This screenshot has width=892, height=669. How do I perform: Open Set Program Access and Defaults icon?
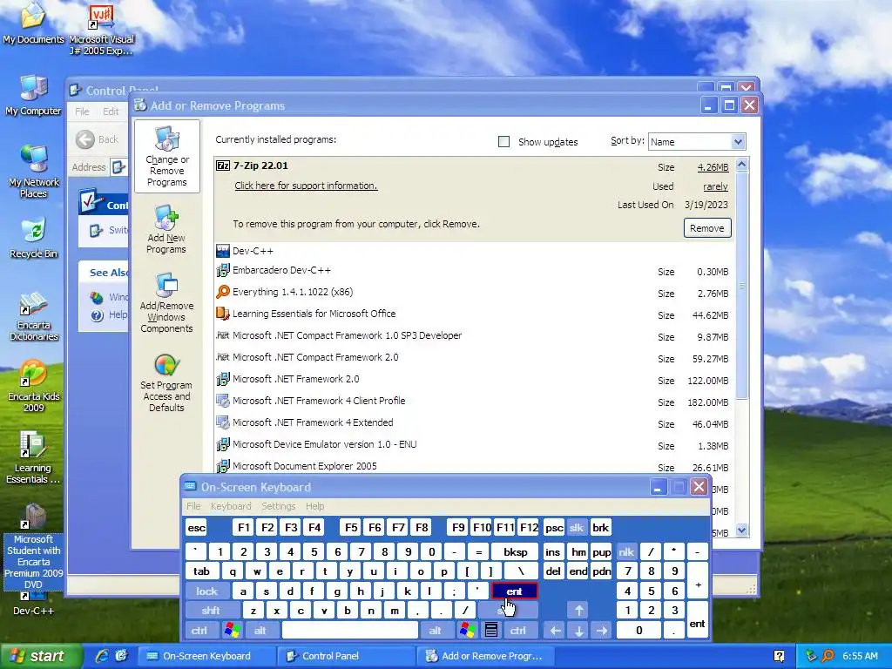pyautogui.click(x=166, y=382)
